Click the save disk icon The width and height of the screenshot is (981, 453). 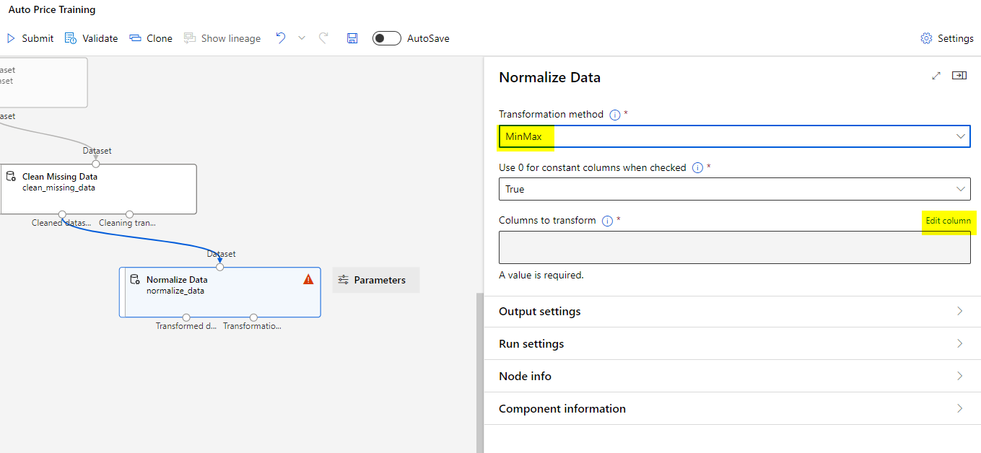click(x=352, y=38)
